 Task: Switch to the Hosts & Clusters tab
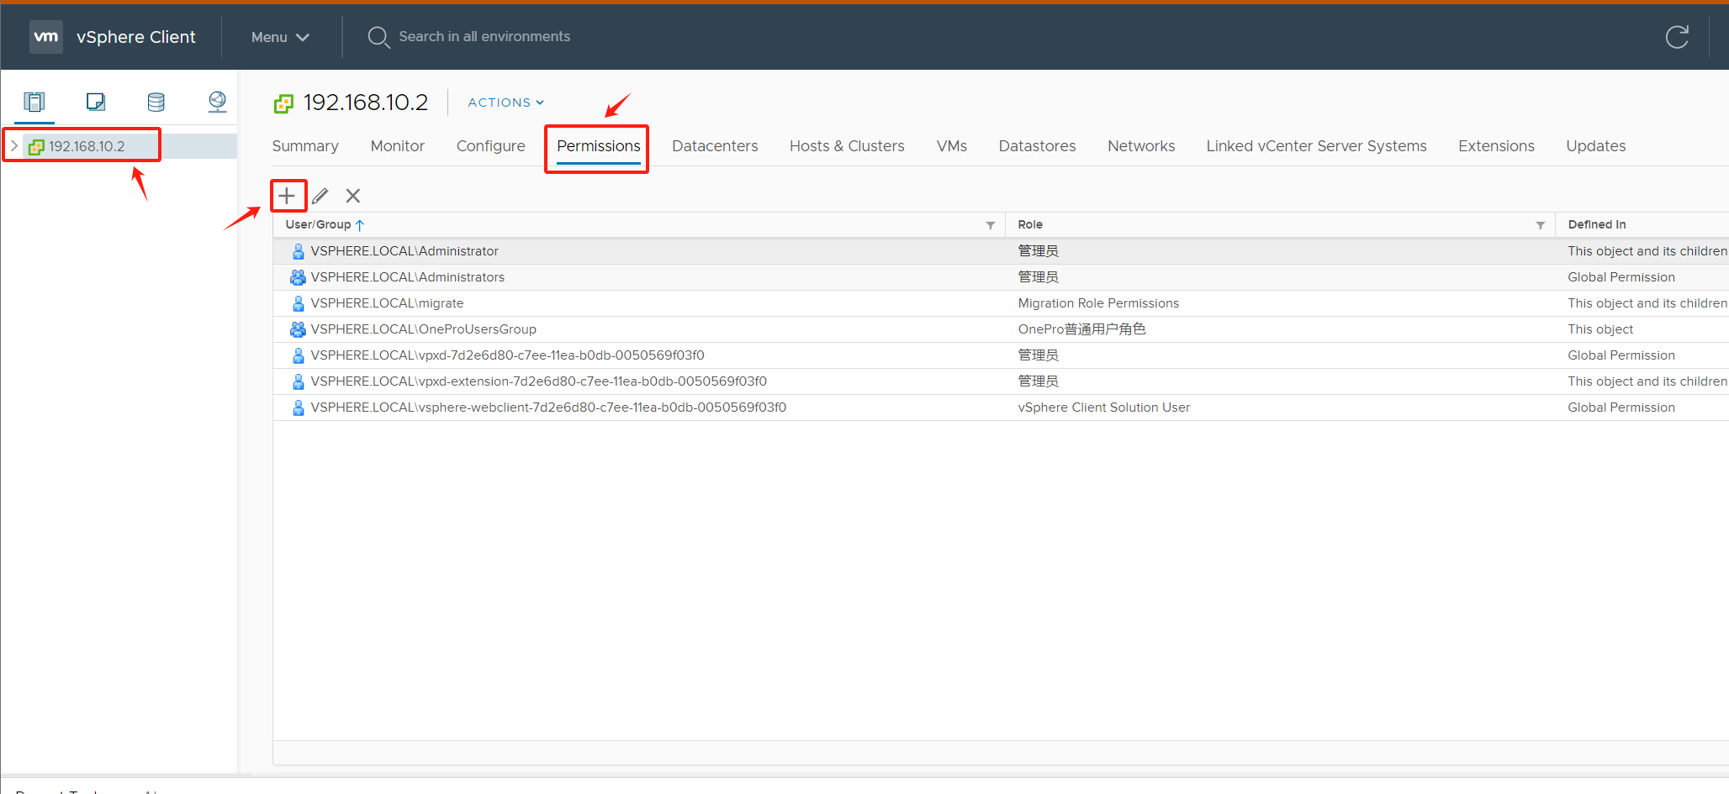pyautogui.click(x=847, y=146)
